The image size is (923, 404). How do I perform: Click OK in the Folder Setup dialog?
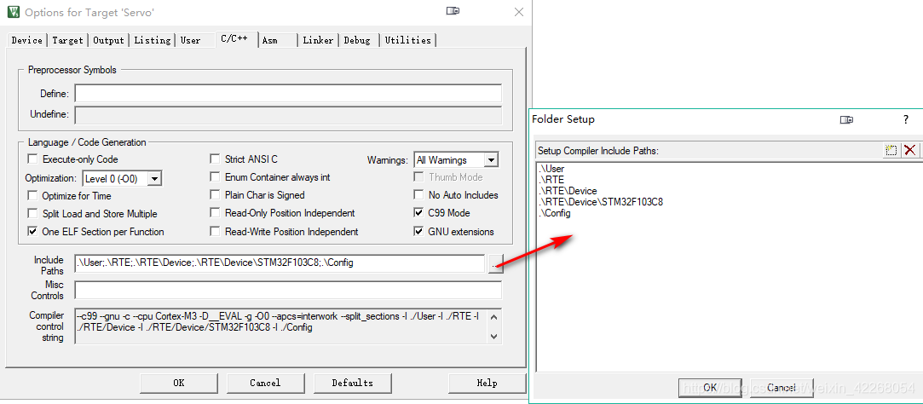coord(711,388)
